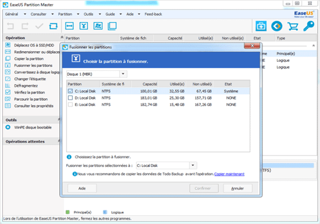Open the Partition menu
This screenshot has width=320, height=224.
65,14
